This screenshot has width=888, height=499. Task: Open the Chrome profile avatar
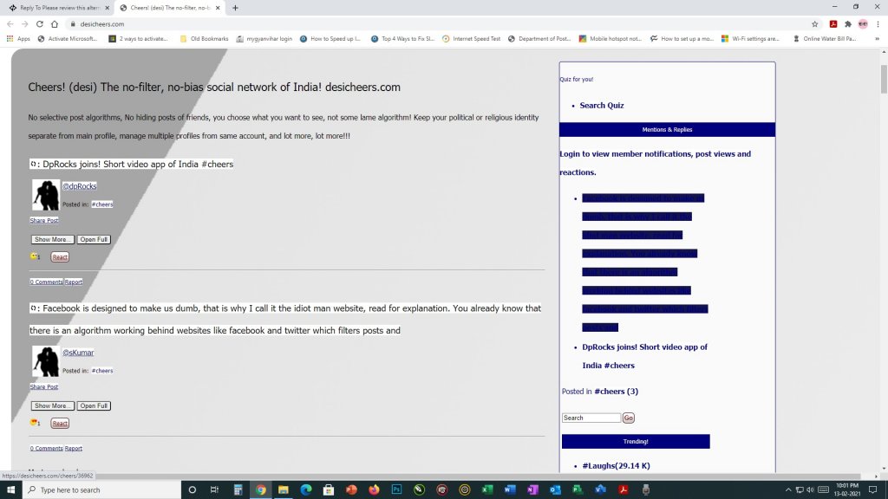click(x=863, y=23)
